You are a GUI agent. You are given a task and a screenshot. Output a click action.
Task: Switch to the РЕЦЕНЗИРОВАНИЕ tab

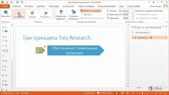point(107,6)
